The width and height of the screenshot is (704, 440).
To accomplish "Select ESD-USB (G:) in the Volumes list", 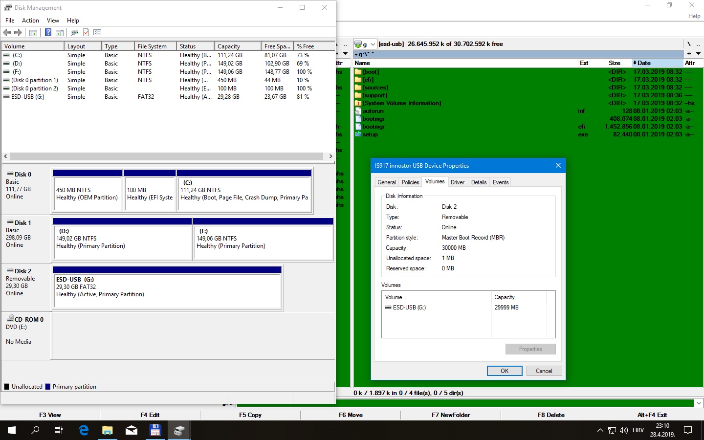I will point(409,308).
